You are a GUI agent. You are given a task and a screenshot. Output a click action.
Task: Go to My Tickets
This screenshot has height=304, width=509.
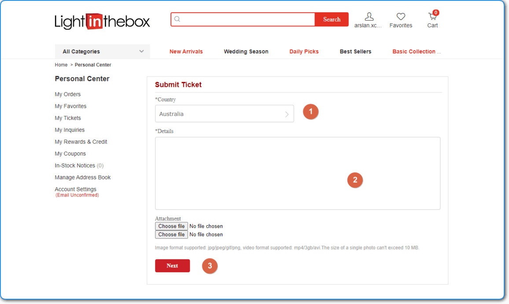(x=67, y=118)
